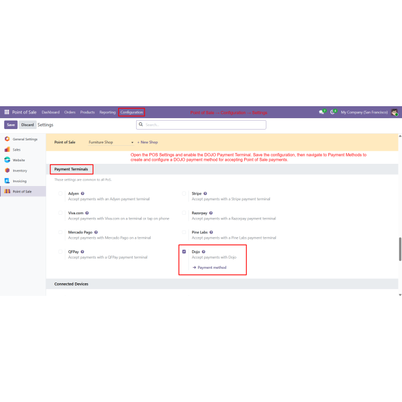The image size is (402, 402).
Task: Enable the Pine Labs checkbox
Action: (x=184, y=232)
